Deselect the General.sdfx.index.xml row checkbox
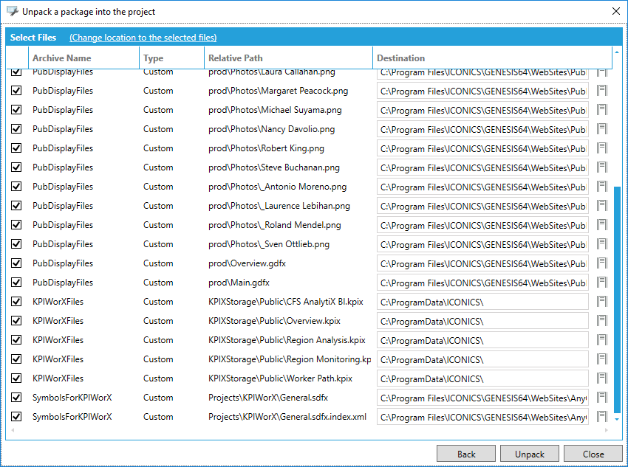 coord(16,417)
